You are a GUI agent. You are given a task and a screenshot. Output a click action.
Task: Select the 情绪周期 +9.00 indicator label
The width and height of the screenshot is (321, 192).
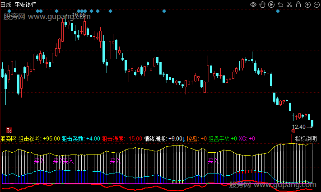pos(163,139)
